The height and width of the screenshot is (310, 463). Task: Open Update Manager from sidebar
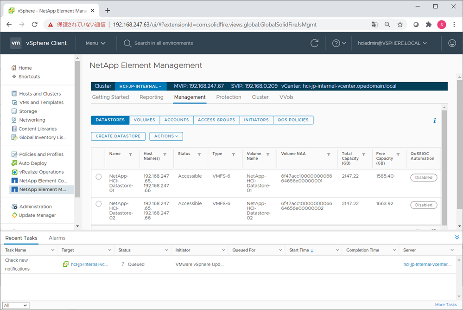37,215
